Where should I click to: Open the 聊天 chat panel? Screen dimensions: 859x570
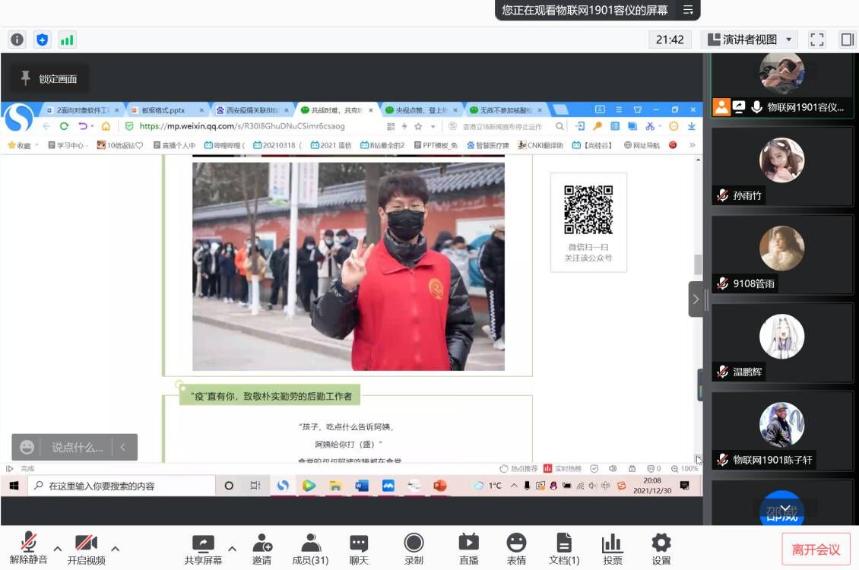point(359,548)
